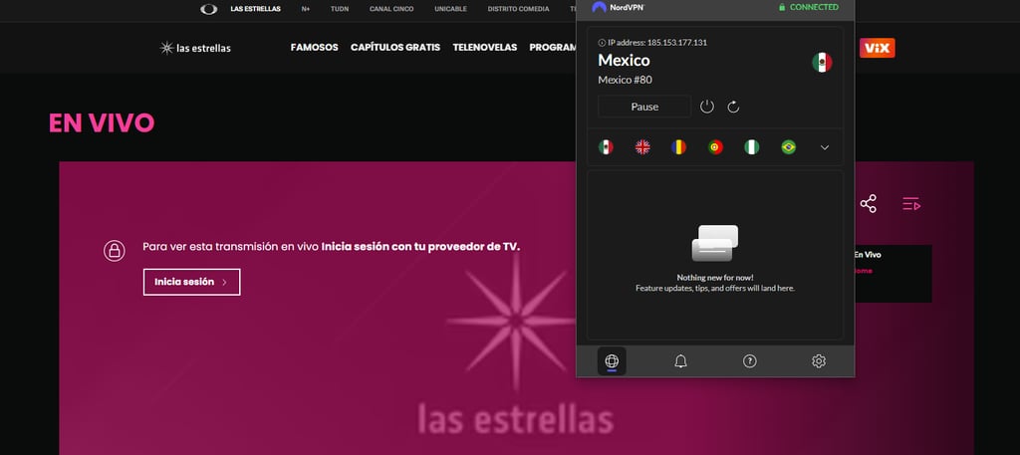Click the Nothing new for now message
The width and height of the screenshot is (1020, 455).
coord(715,277)
